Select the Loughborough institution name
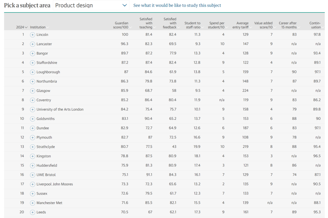This screenshot has width=328, height=218. point(48,72)
